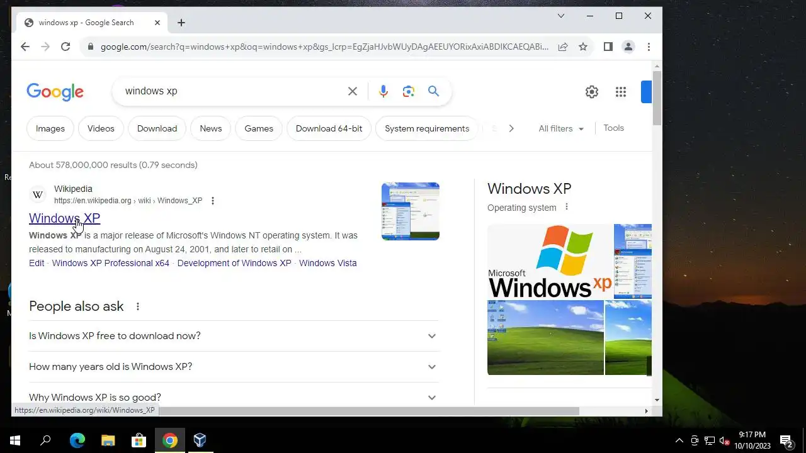Open the Bliss wallpaper desktop image

coord(545,337)
